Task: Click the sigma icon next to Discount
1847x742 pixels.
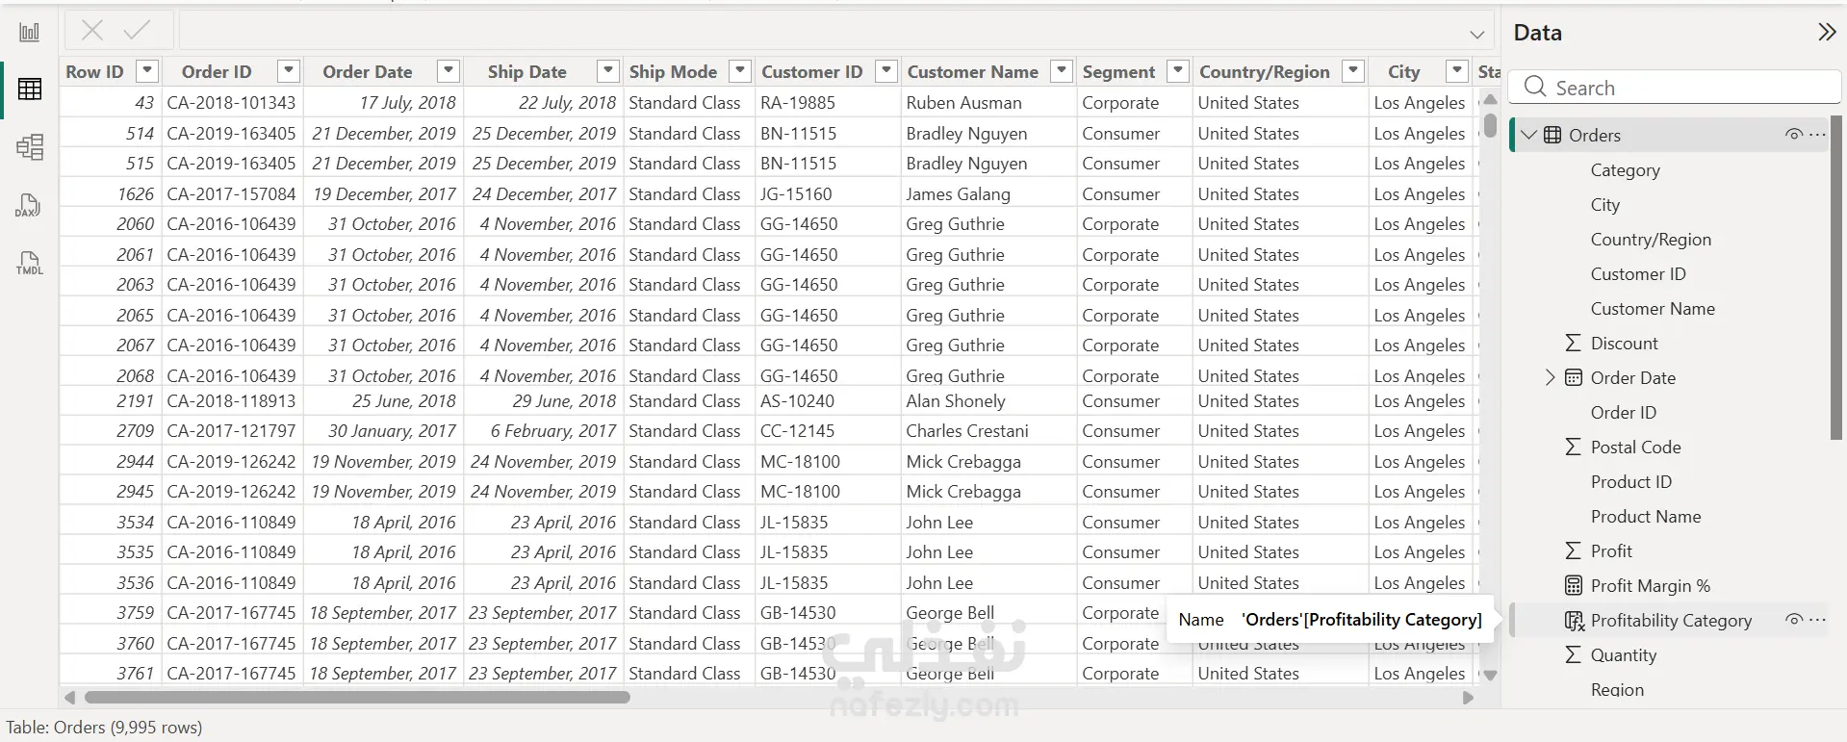Action: pos(1573,343)
